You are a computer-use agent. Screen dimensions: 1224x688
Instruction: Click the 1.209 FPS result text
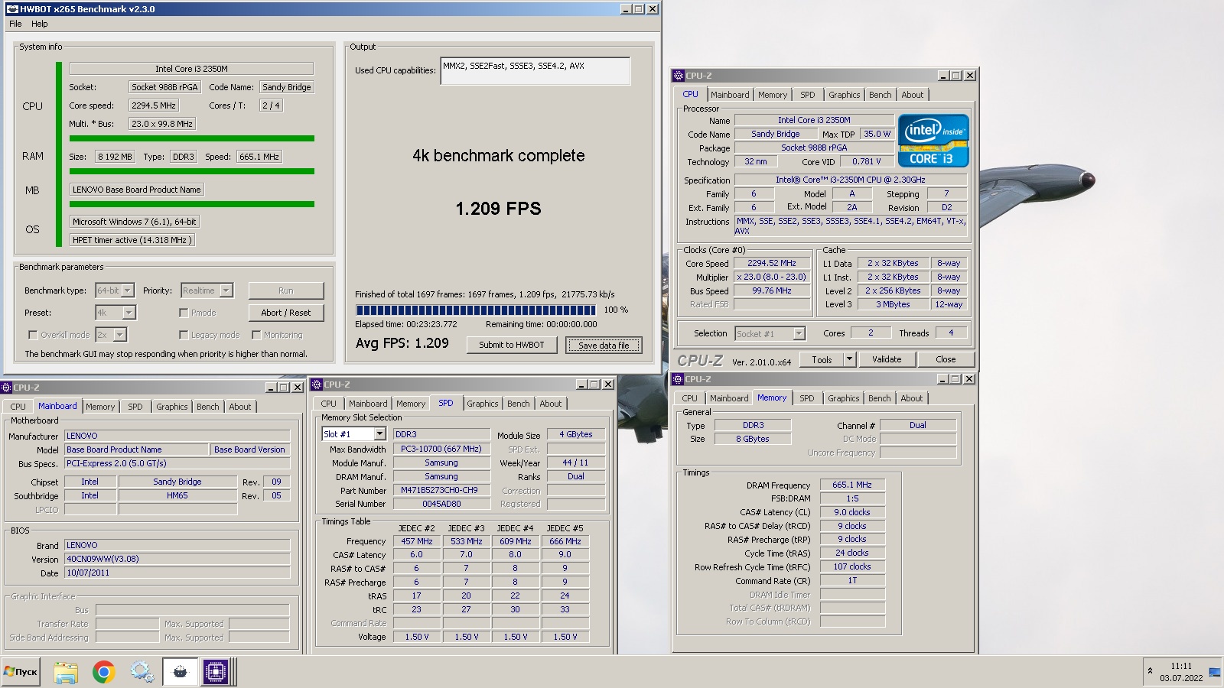click(x=498, y=209)
